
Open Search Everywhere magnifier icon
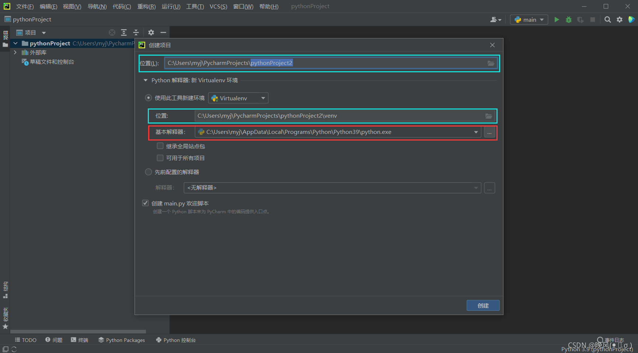pyautogui.click(x=608, y=20)
